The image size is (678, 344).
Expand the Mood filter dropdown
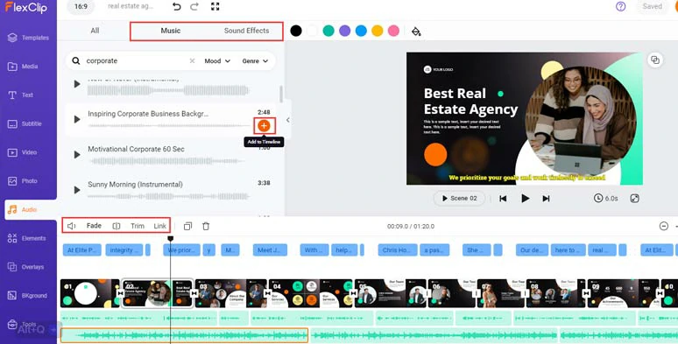click(x=217, y=61)
